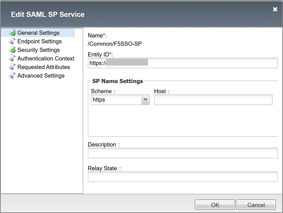The image size is (283, 213).
Task: Click the Relay State input field
Action: tap(182, 177)
